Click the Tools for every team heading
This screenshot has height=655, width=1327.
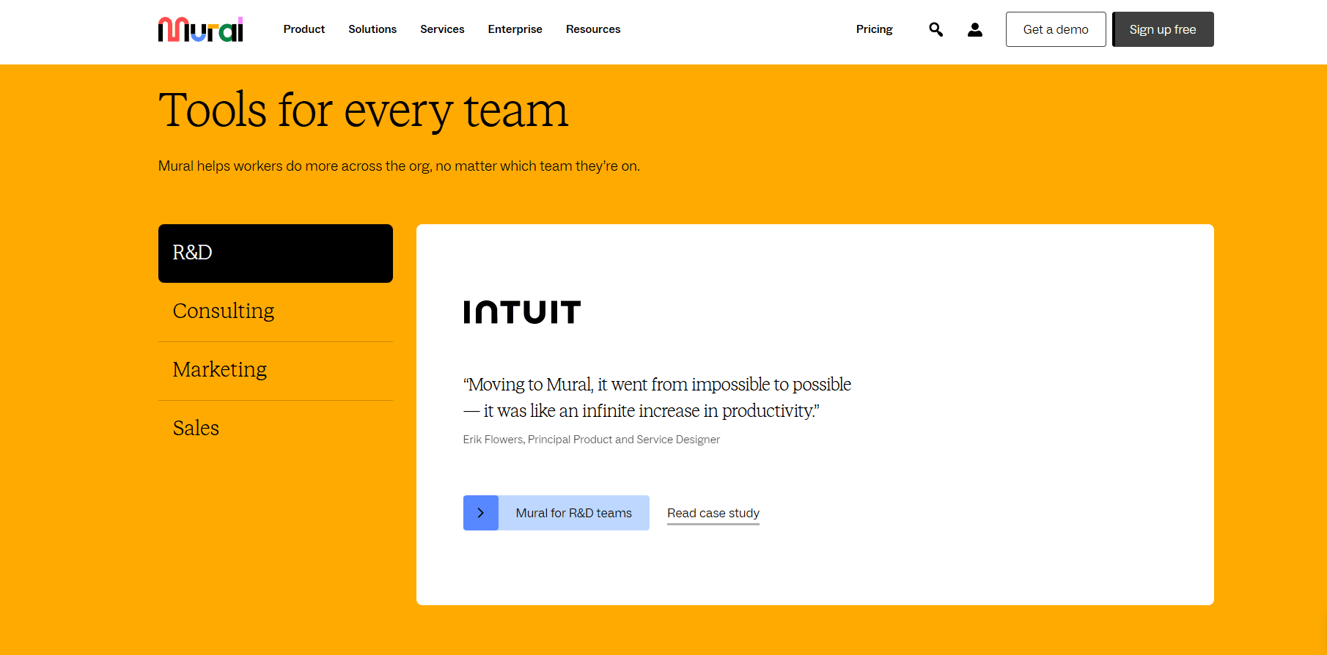pyautogui.click(x=363, y=111)
